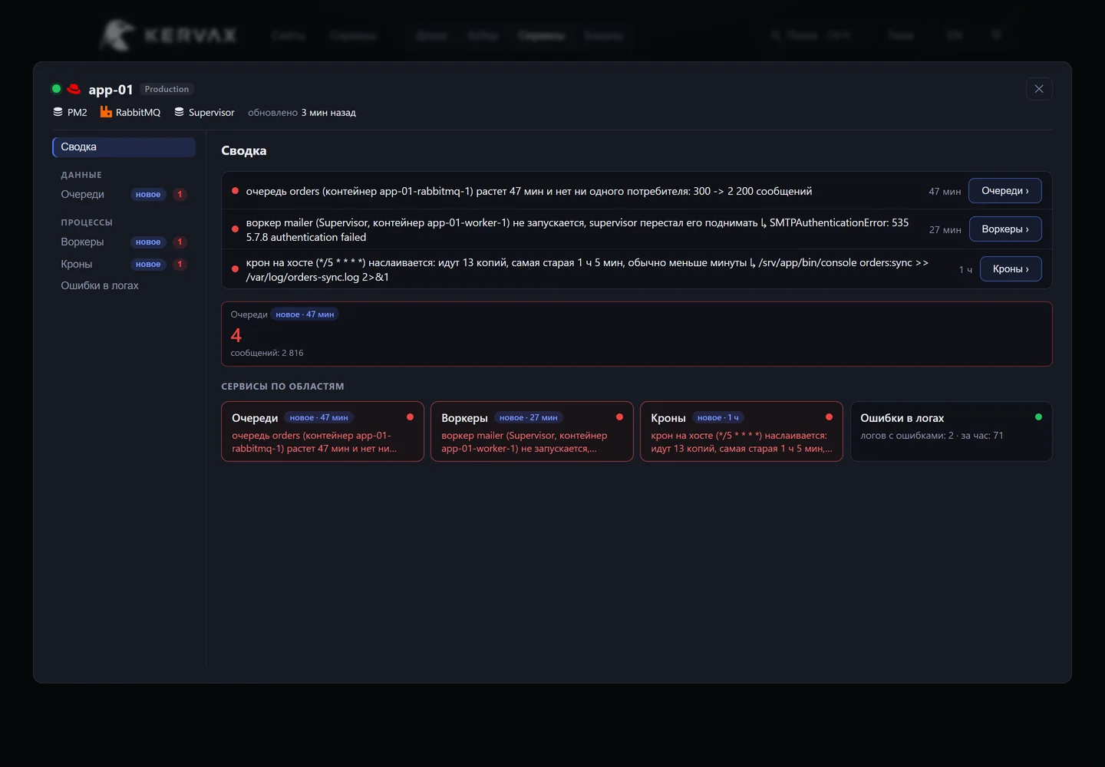Open Воркеры in the sidebar
The height and width of the screenshot is (767, 1105).
pyautogui.click(x=124, y=242)
